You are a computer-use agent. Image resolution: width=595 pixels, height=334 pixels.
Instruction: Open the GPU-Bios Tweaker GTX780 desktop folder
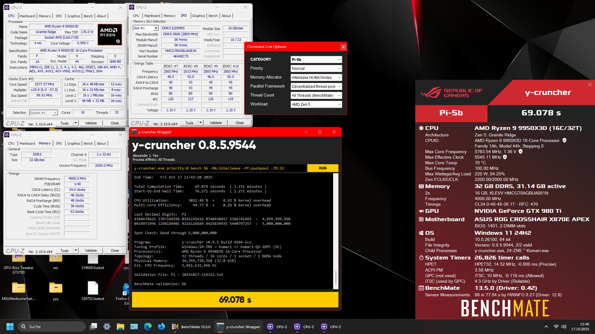(x=19, y=260)
